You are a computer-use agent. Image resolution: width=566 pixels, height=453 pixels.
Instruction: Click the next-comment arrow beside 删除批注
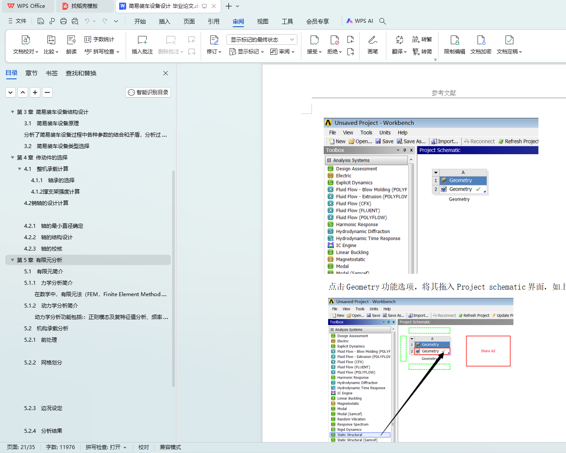(191, 52)
